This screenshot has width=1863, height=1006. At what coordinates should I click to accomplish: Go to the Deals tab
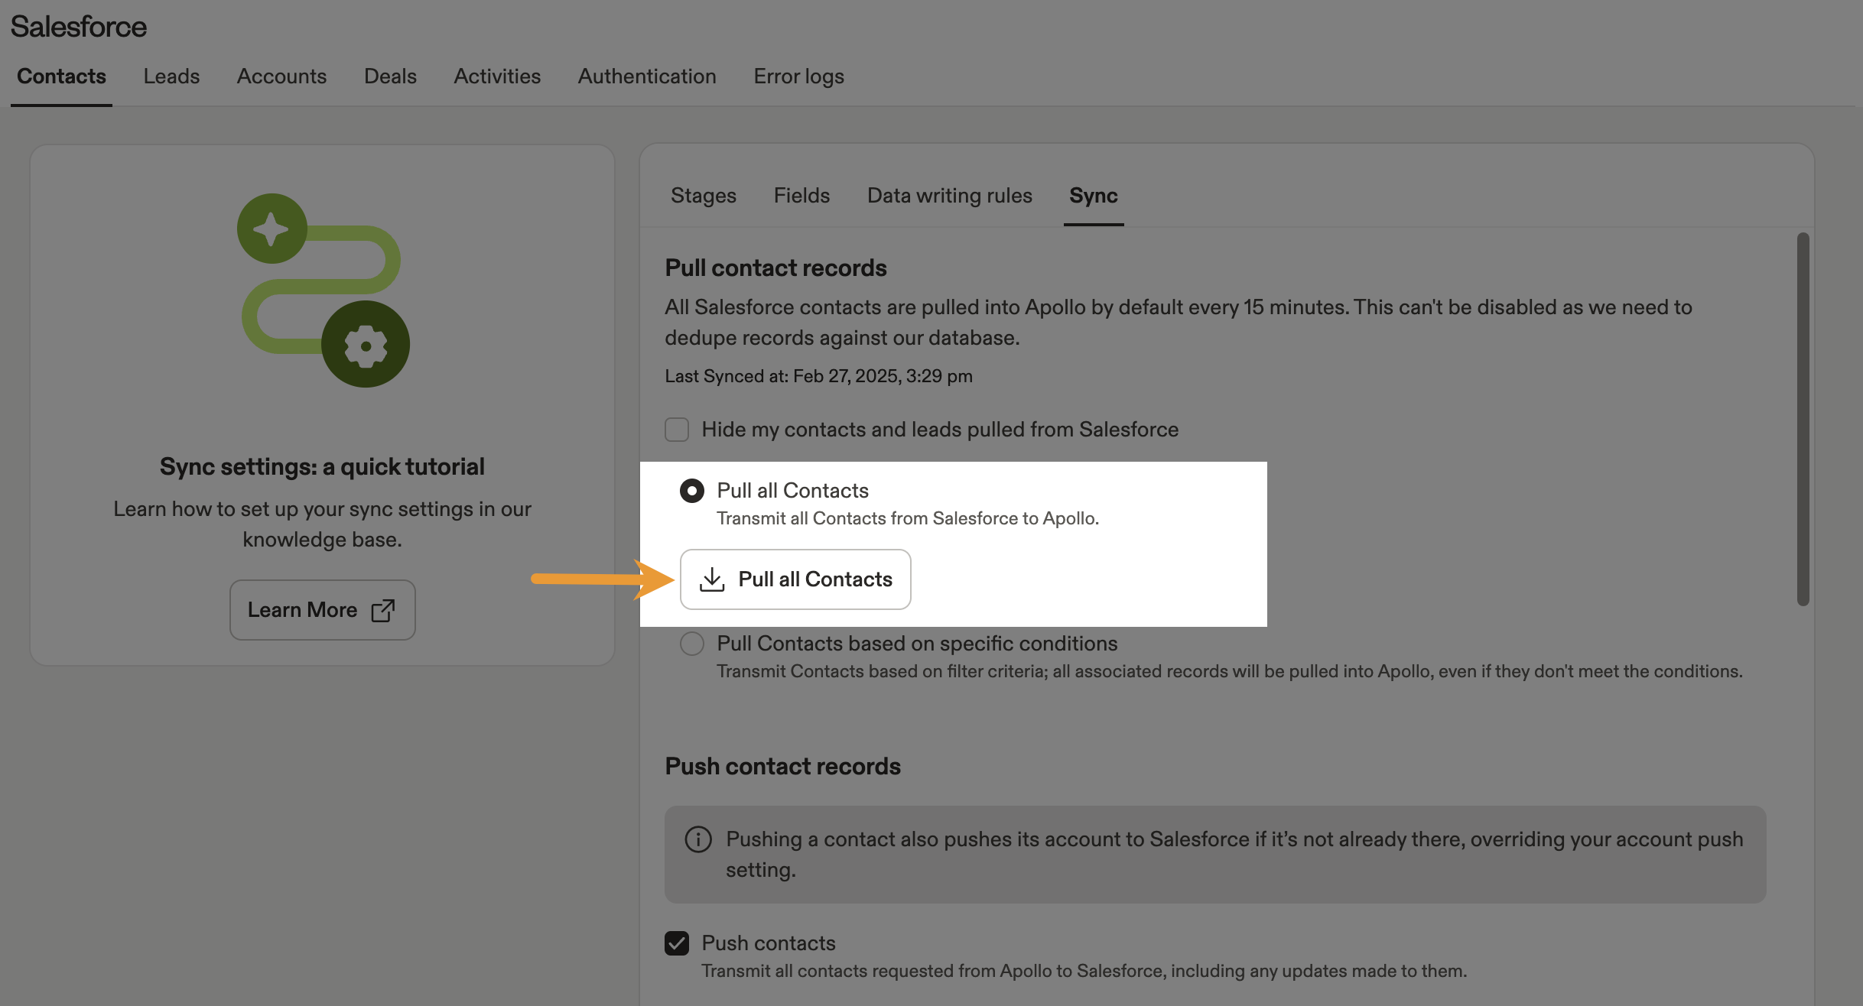[x=390, y=76]
